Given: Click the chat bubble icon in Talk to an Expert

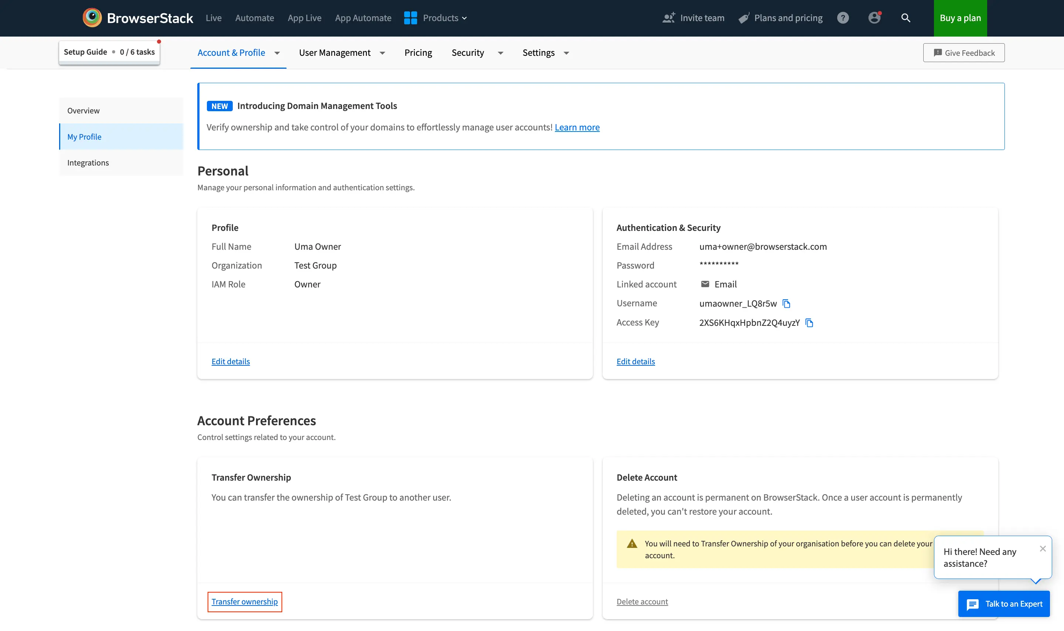Looking at the screenshot, I should [973, 604].
